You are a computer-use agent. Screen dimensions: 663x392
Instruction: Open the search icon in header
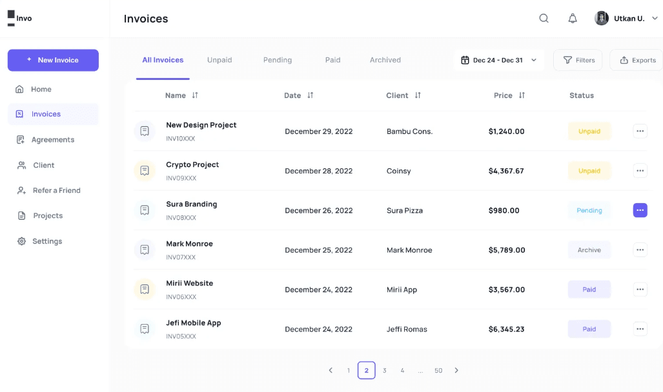[x=544, y=18]
